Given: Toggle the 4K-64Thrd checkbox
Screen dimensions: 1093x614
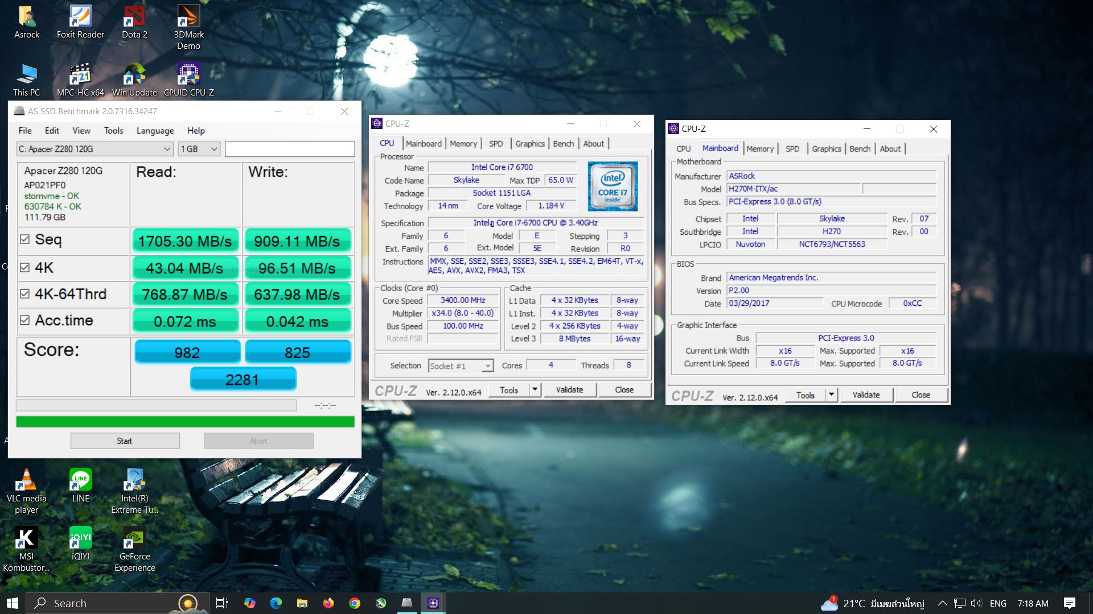Looking at the screenshot, I should click(x=24, y=294).
